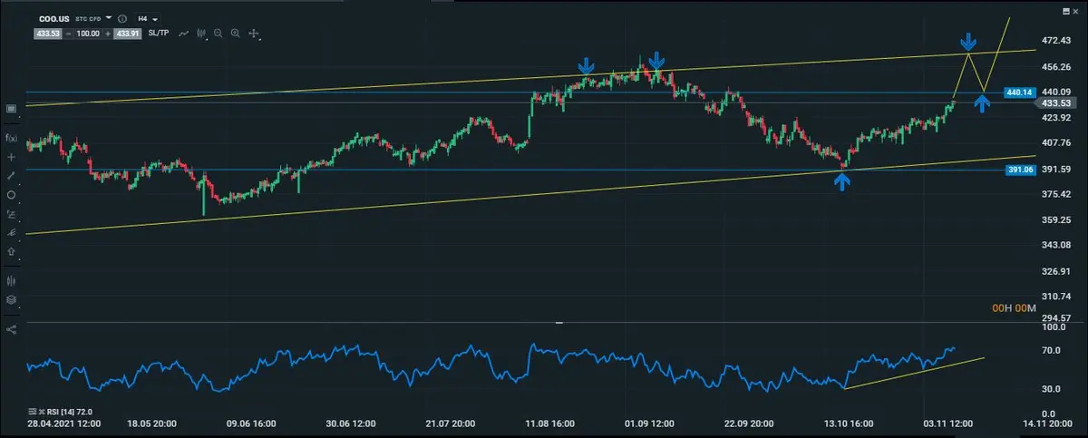Select the ellipse shape drawing tool
The width and height of the screenshot is (1088, 438).
point(11,195)
